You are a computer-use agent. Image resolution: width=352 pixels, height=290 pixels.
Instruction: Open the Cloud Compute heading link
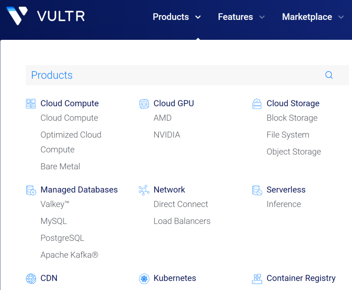[x=69, y=103]
